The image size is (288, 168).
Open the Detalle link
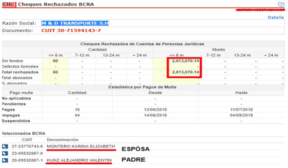(276, 17)
